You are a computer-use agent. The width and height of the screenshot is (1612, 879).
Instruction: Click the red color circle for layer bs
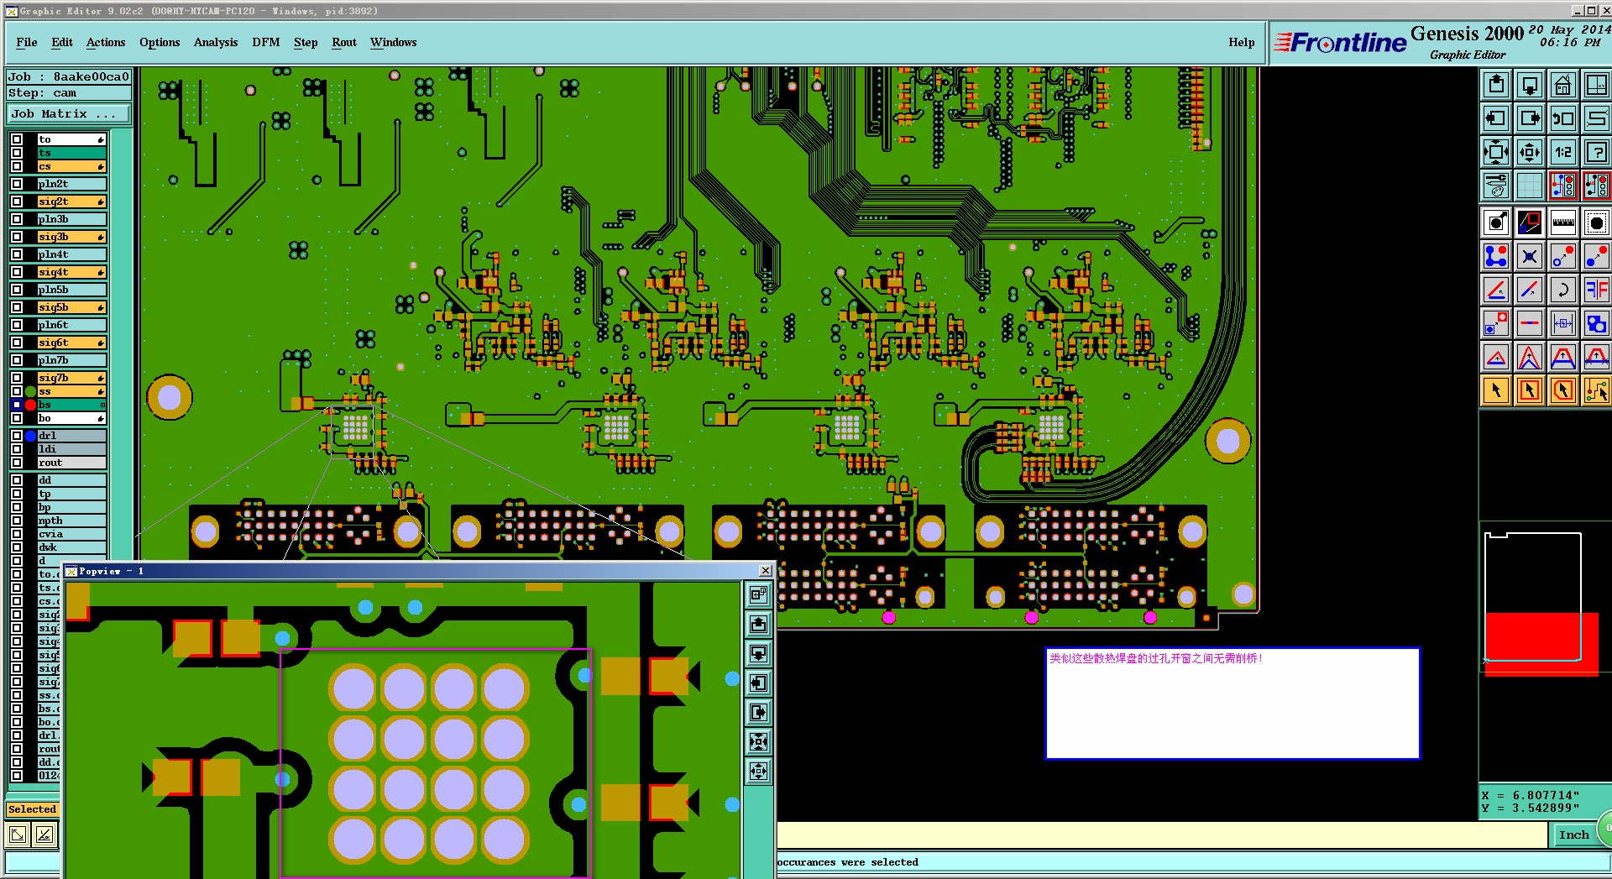(31, 405)
